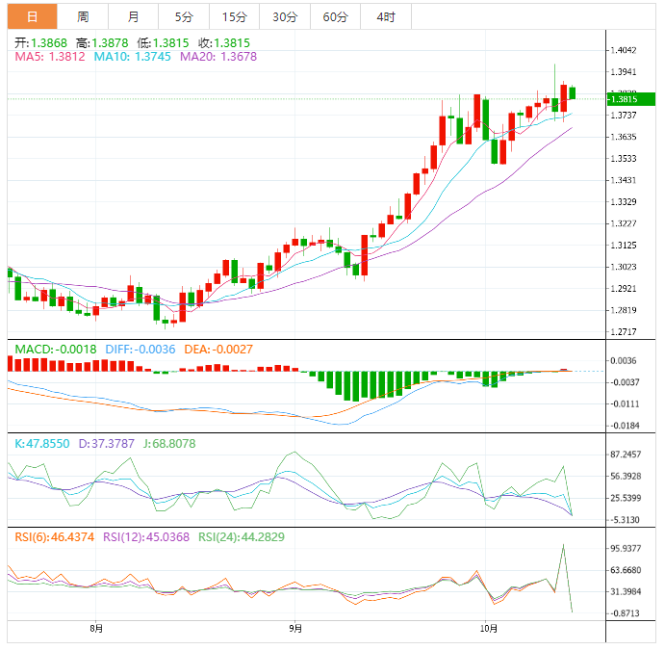Click the DIFF indicator value label
Image resolution: width=665 pixels, height=650 pixels.
click(x=140, y=349)
